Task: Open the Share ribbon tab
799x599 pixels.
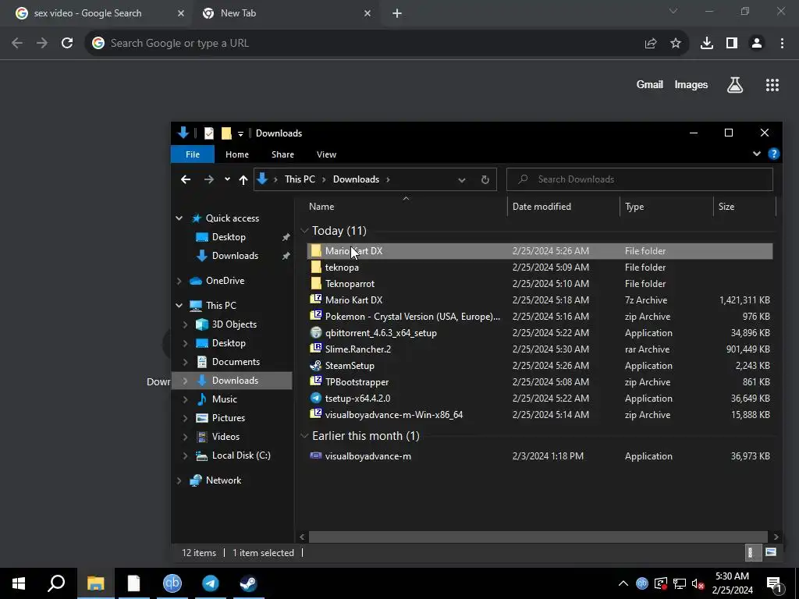Action: [282, 154]
